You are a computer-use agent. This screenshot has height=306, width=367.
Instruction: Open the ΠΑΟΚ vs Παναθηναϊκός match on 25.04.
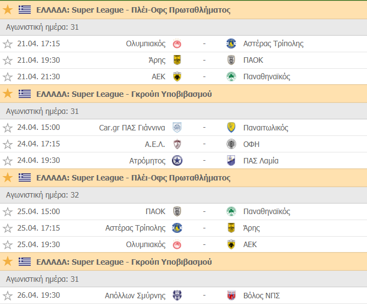[204, 211]
